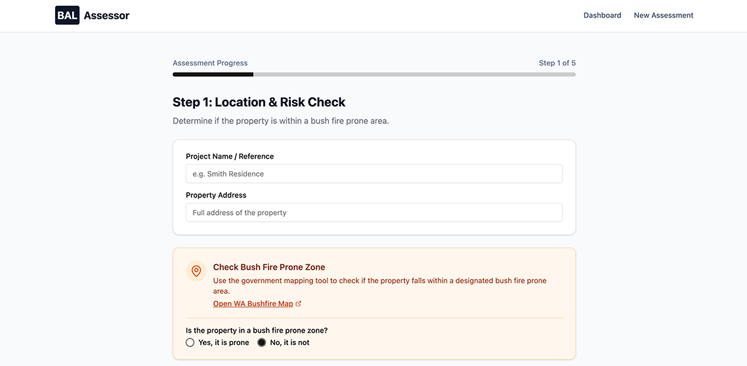Click the 'No, it is not' label text

point(289,342)
